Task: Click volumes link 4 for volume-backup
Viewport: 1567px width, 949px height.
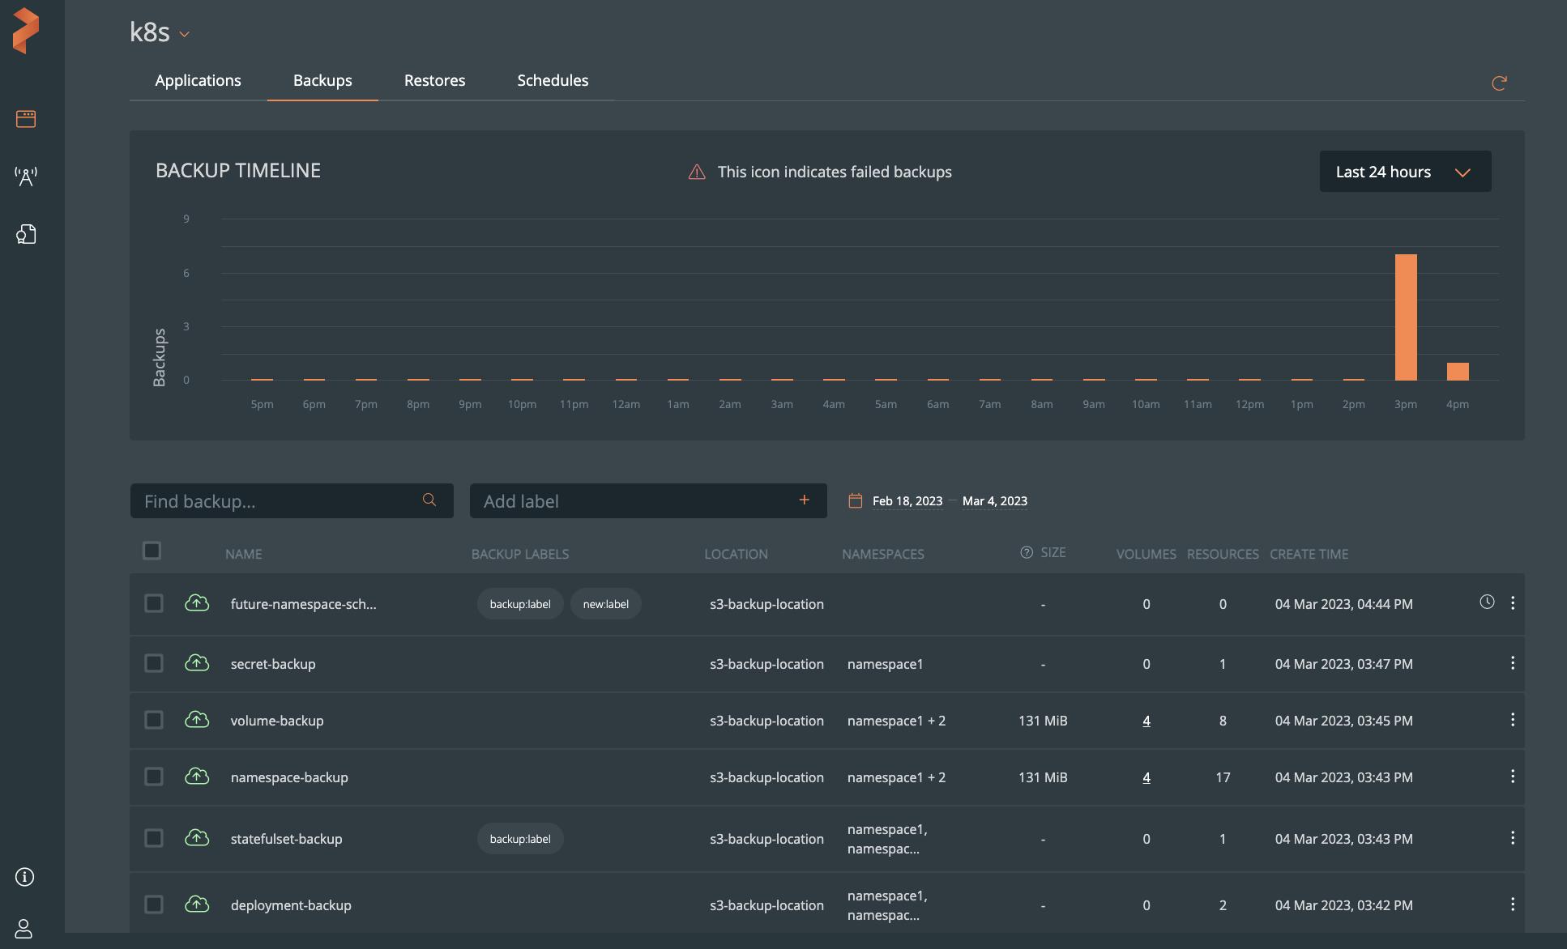Action: [1146, 721]
